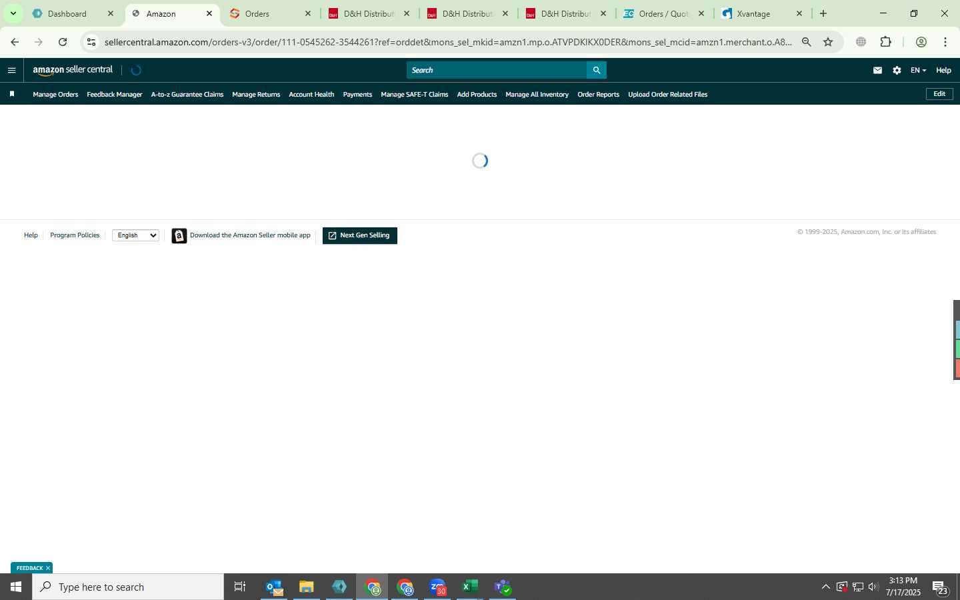Click the Next Gen Selling button
This screenshot has height=600, width=960.
point(360,236)
